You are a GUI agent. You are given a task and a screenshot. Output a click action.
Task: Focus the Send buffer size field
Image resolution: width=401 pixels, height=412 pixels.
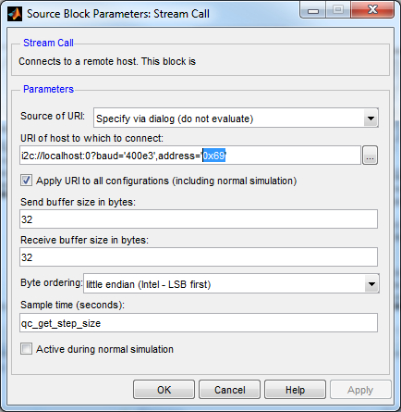(x=199, y=219)
